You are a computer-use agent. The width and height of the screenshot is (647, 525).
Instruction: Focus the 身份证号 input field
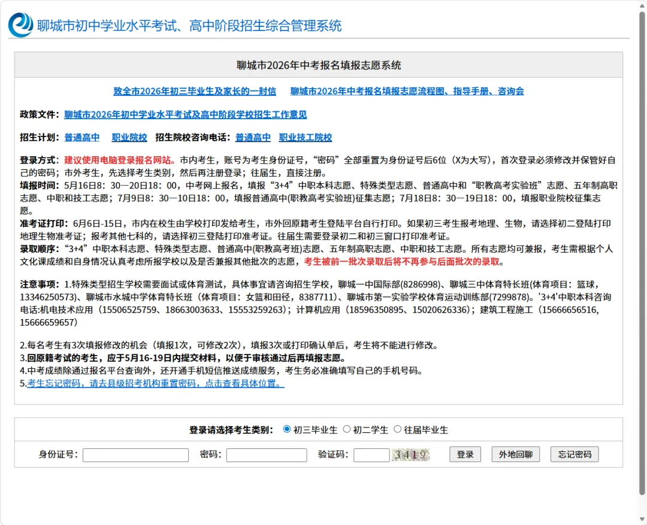[135, 455]
